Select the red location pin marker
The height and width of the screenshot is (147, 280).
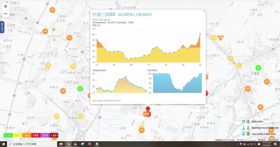coord(148,109)
